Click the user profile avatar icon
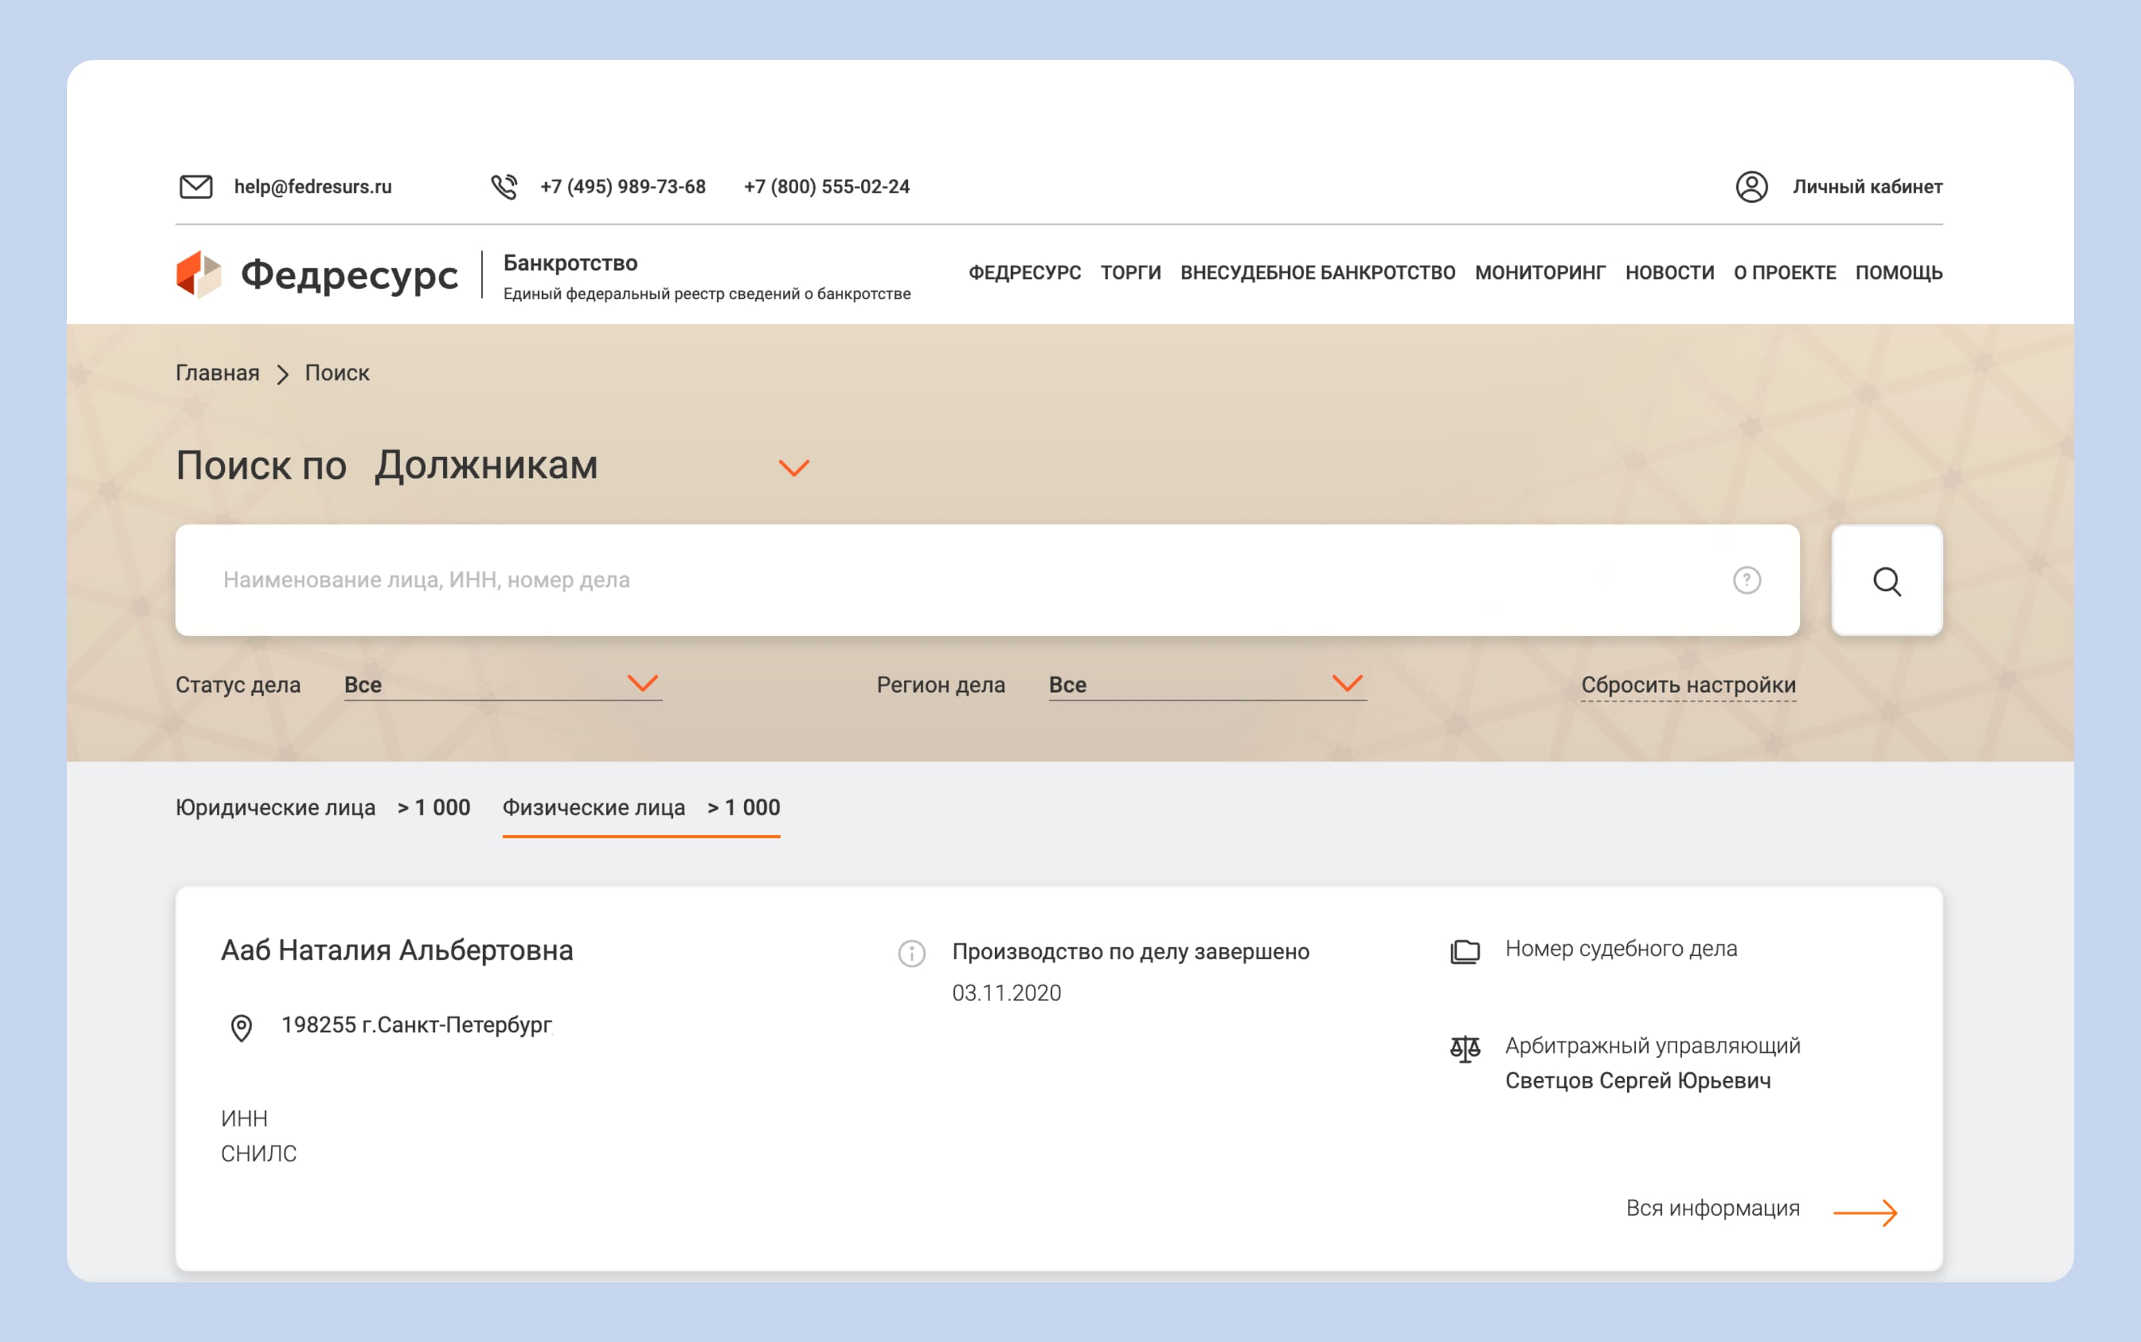 [x=1752, y=187]
